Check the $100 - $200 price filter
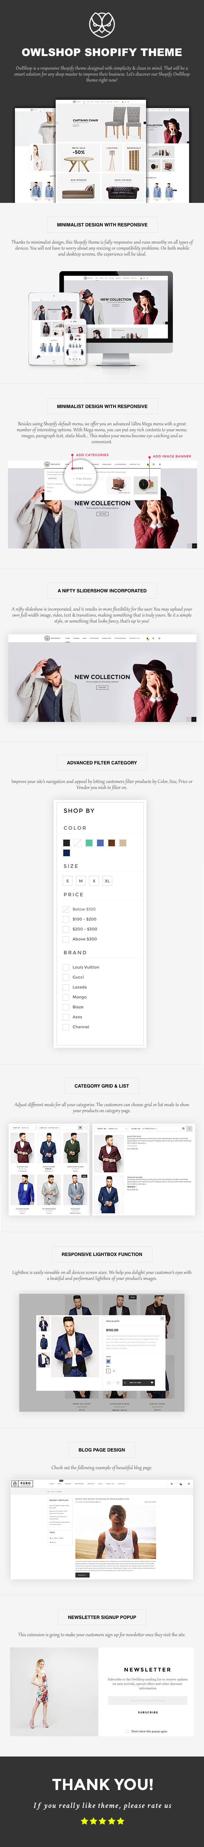This screenshot has width=204, height=1847. [66, 919]
